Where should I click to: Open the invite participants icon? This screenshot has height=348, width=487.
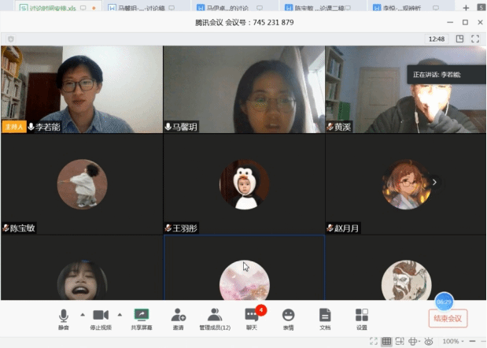click(x=179, y=315)
